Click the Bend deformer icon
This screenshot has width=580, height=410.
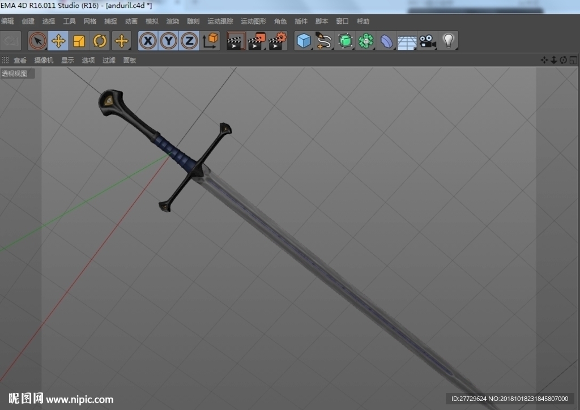[386, 41]
